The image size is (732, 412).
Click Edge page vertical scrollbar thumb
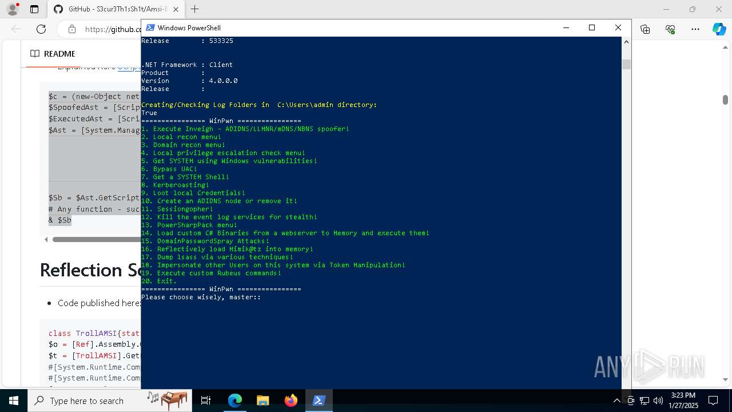pos(725,100)
